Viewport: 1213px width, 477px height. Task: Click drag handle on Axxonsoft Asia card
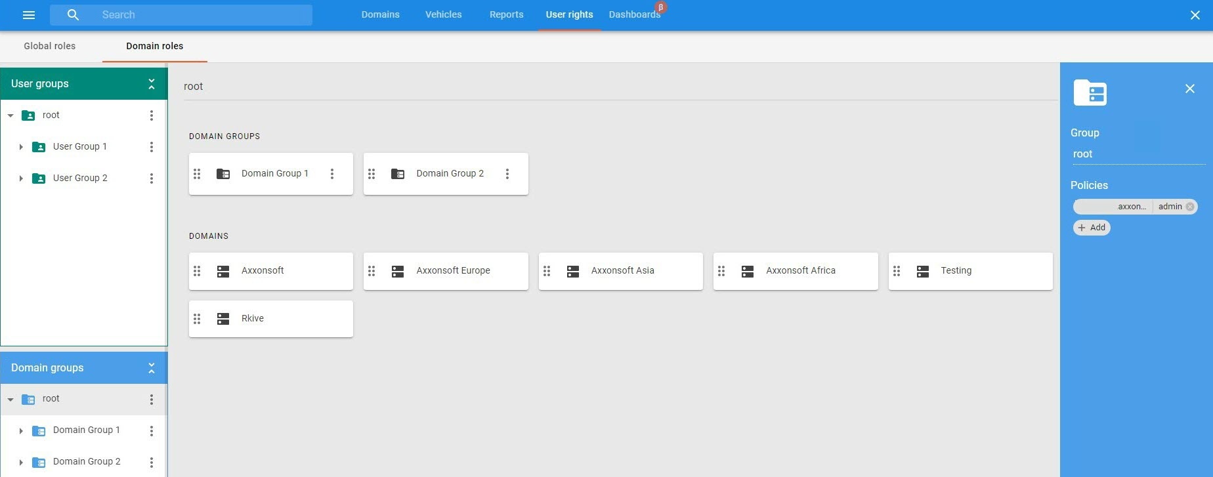(547, 271)
